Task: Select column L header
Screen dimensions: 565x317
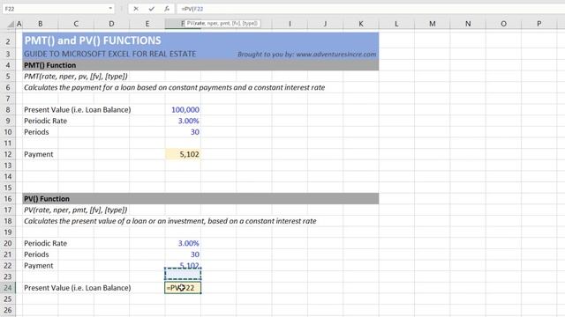Action: 396,24
